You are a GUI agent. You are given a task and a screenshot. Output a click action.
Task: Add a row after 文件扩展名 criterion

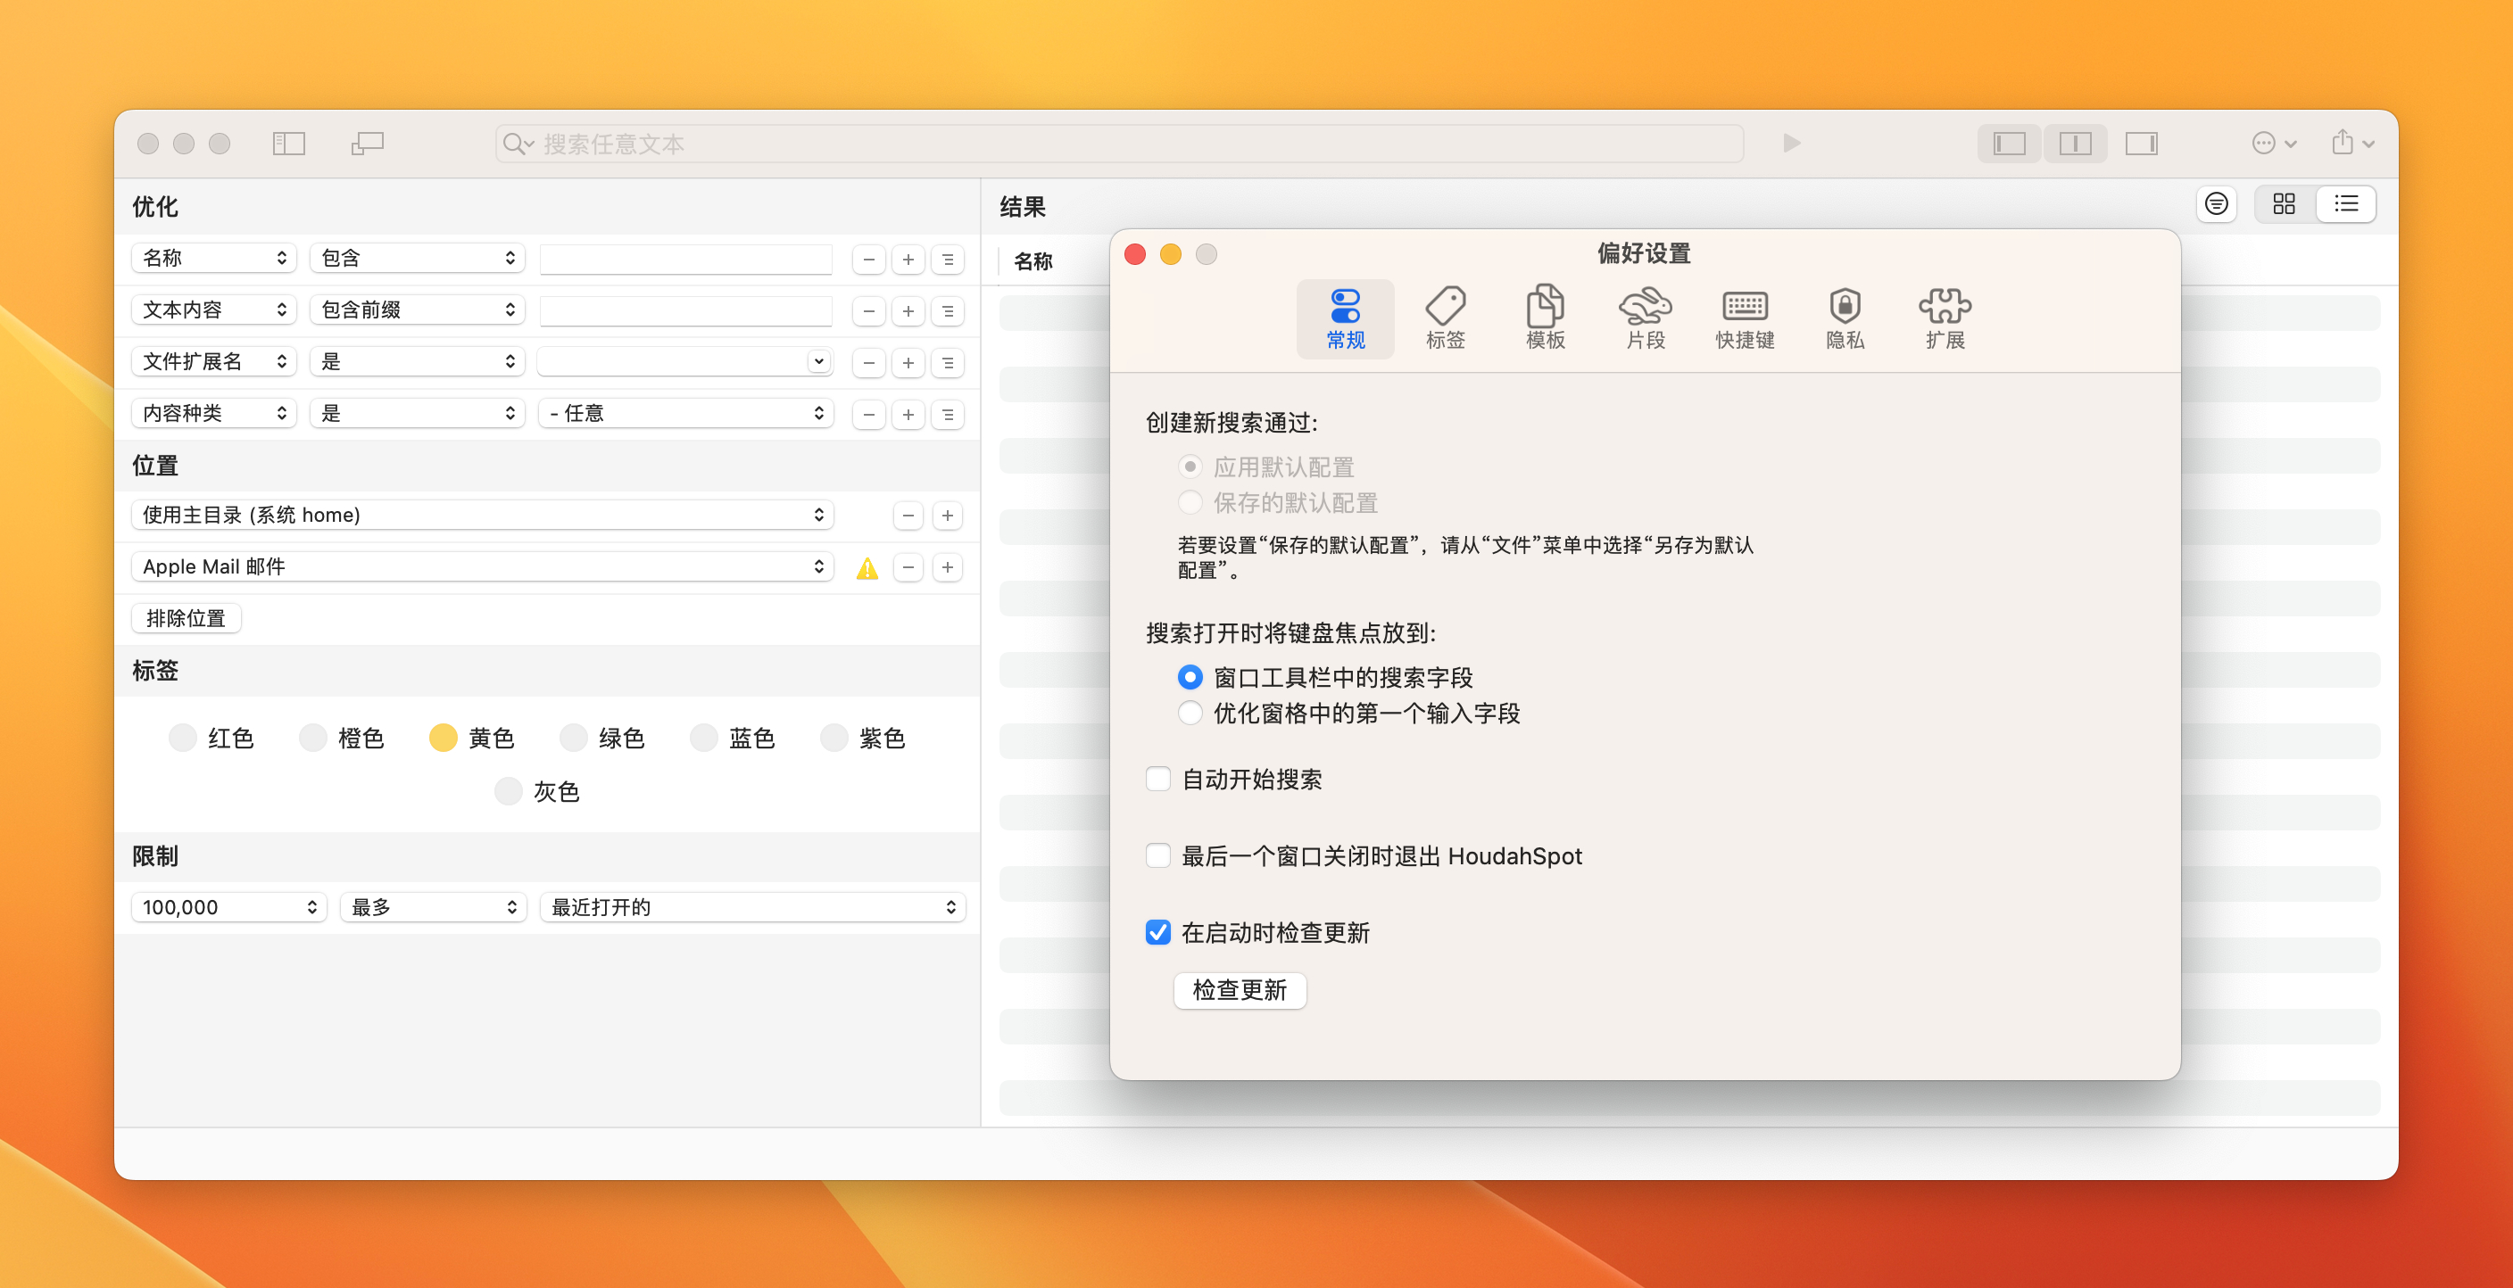[908, 363]
